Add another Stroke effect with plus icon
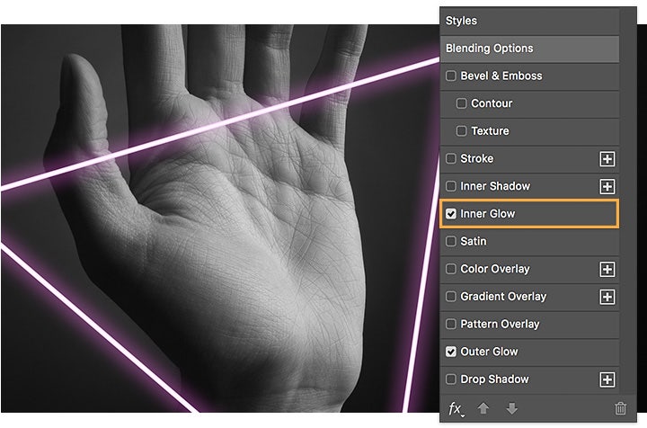 [607, 159]
